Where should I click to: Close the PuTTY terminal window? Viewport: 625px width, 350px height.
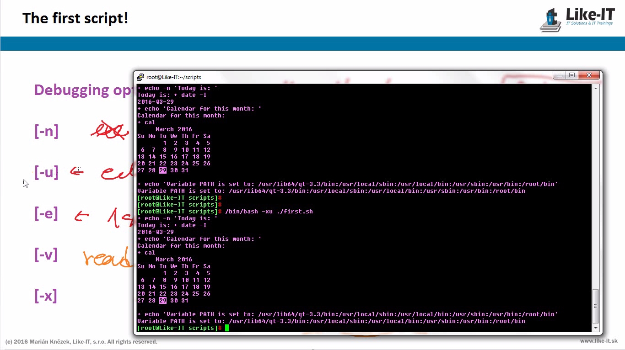tap(589, 75)
